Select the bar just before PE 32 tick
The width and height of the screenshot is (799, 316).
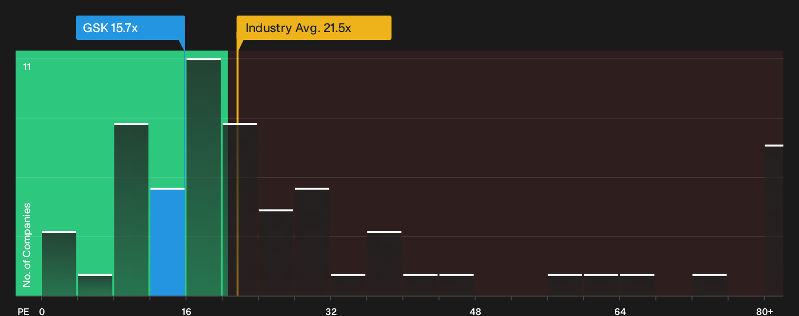coord(312,242)
